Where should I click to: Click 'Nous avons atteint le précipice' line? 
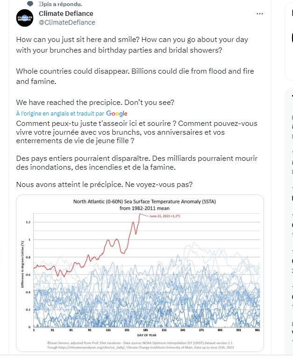(104, 184)
